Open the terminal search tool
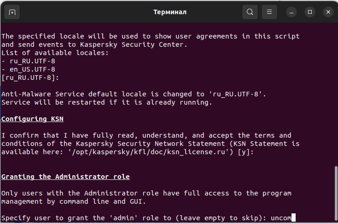The image size is (338, 223). click(250, 12)
